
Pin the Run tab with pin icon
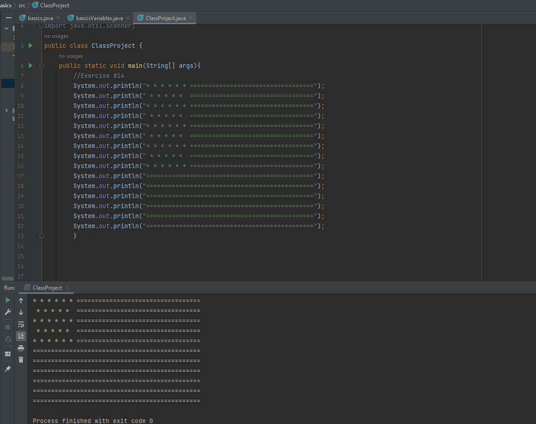[x=8, y=368]
